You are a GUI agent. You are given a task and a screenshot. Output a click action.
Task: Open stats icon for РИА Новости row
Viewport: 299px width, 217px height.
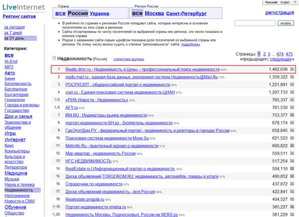coord(292,100)
